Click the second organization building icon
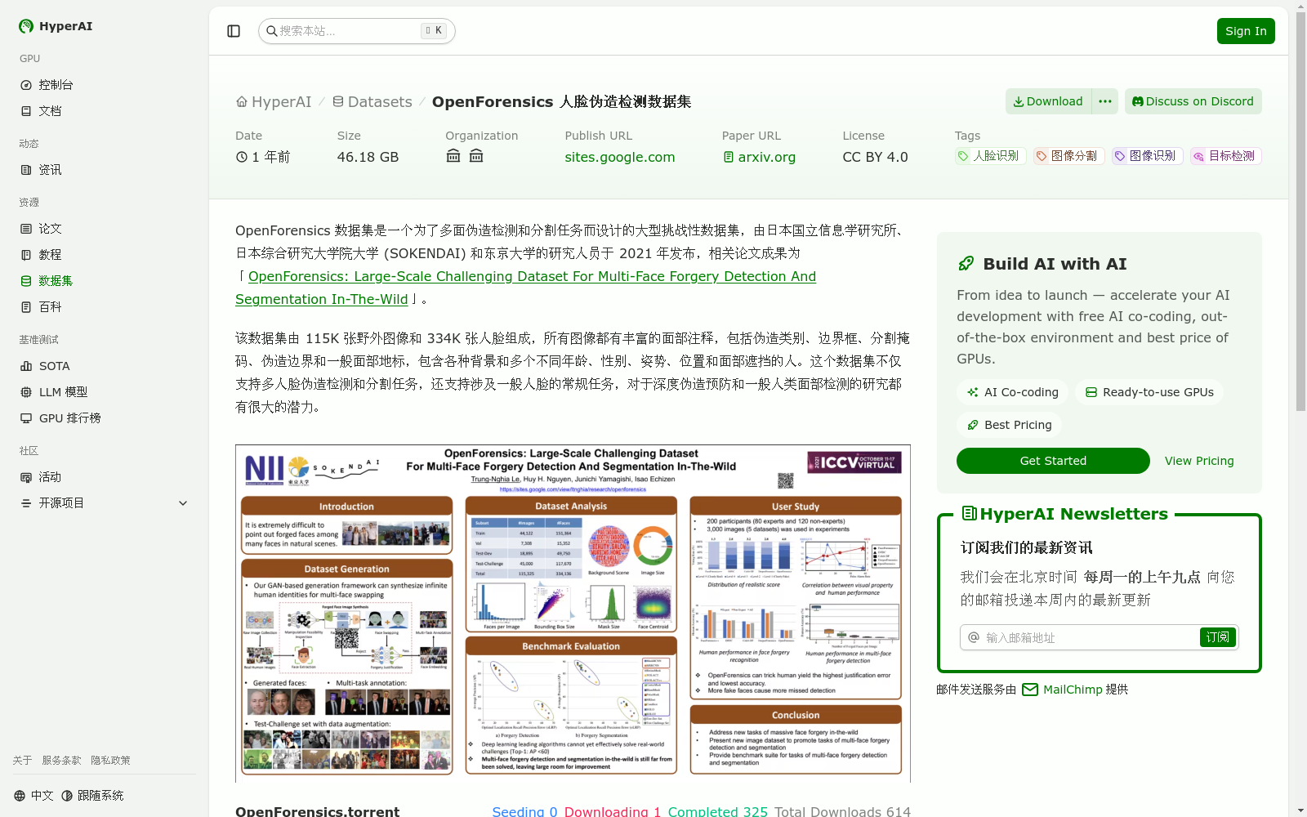This screenshot has width=1307, height=817. point(476,156)
